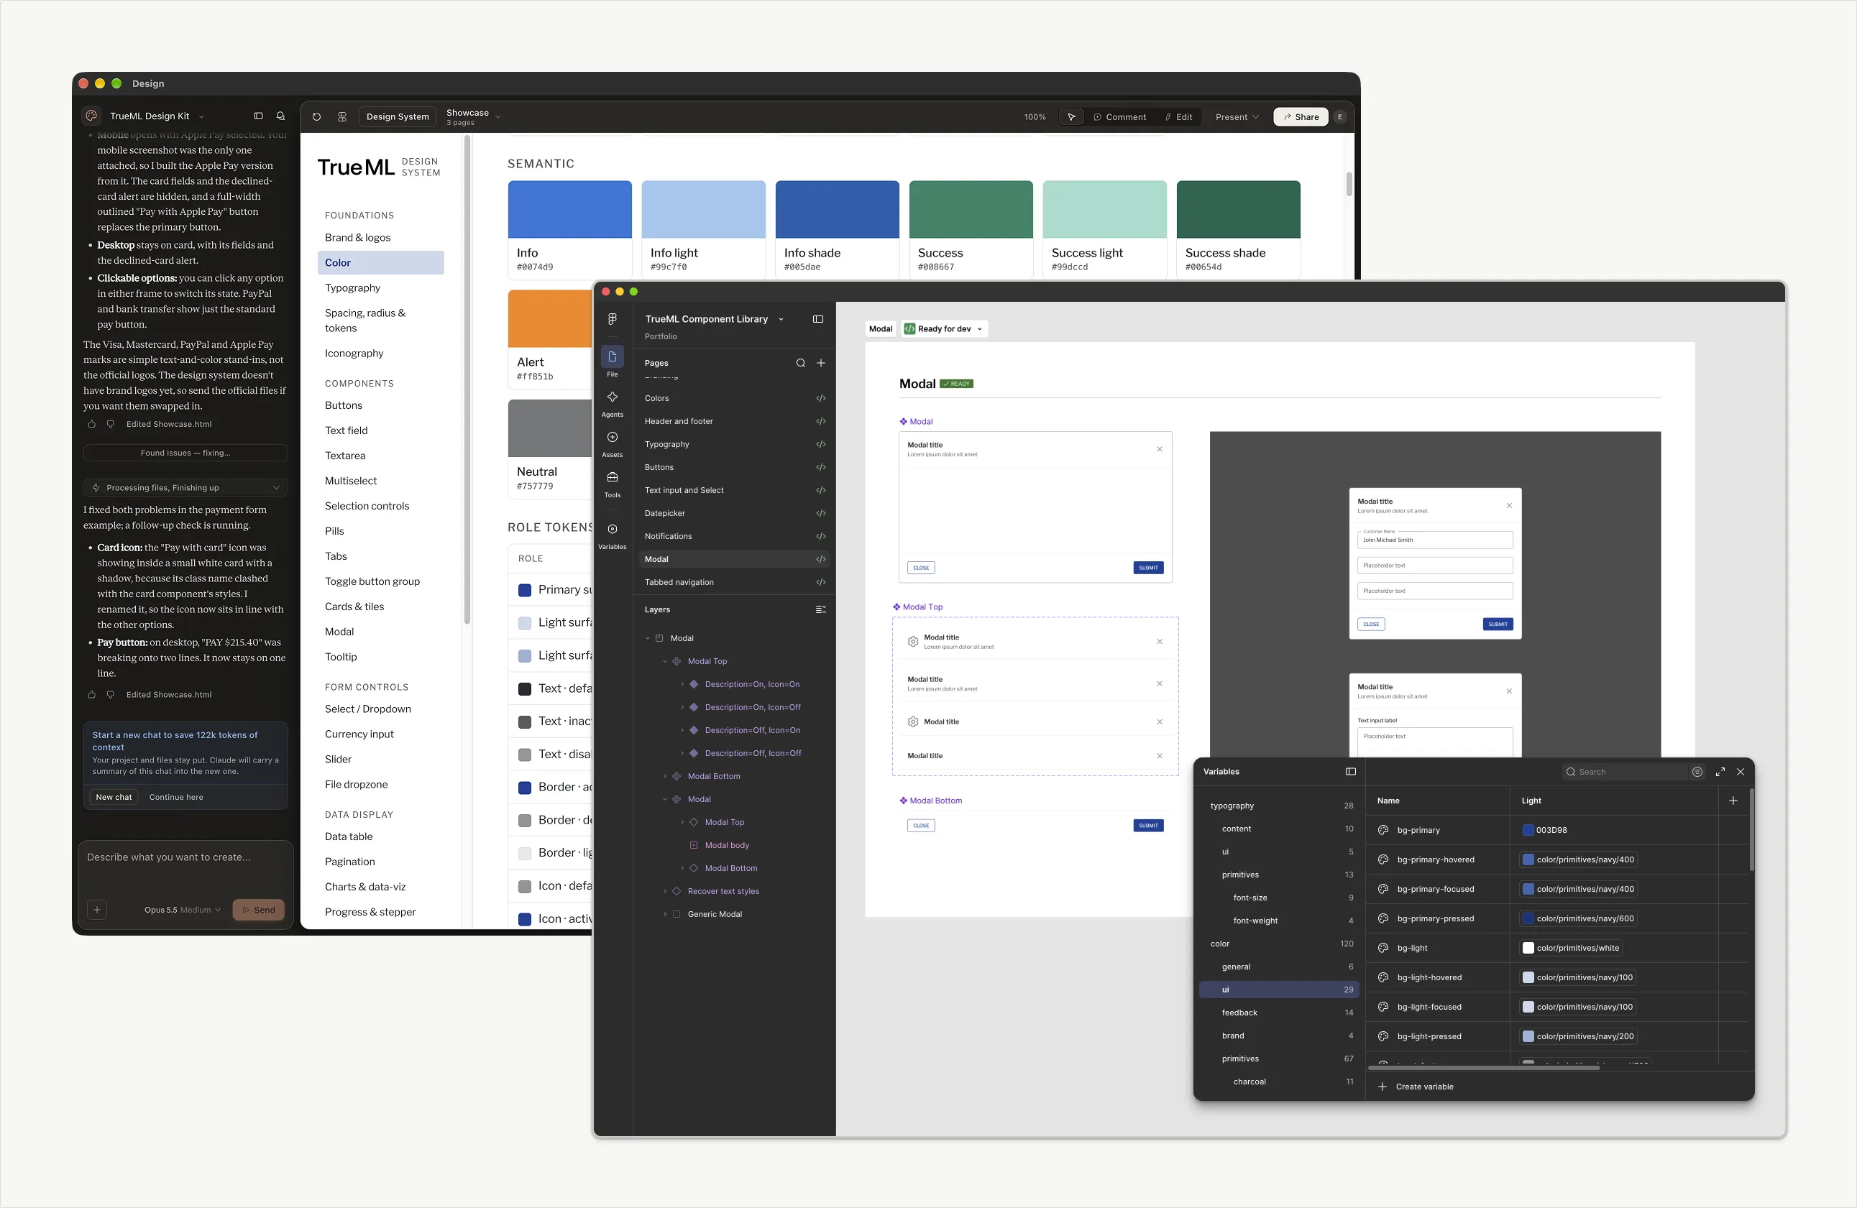Click the filter icon in Variables panel header

[x=1697, y=771]
